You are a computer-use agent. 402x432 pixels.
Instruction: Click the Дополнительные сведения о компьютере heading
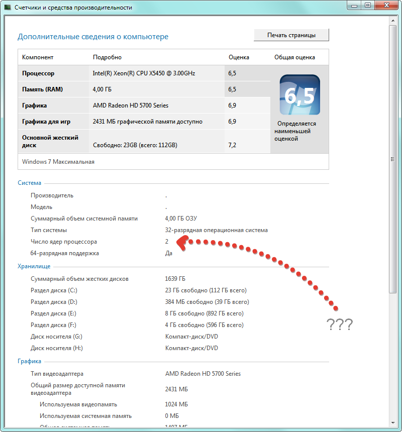tap(93, 37)
